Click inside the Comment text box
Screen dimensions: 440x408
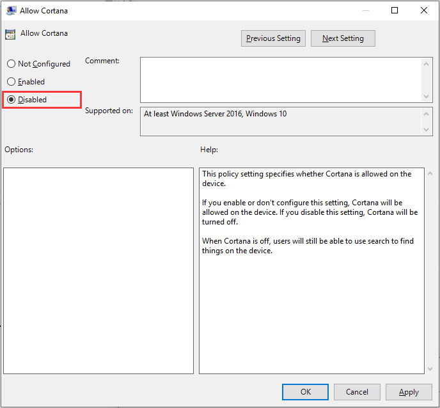(x=281, y=80)
